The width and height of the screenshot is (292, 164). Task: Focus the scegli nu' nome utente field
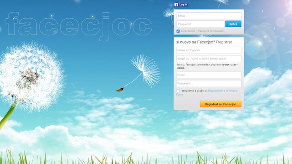point(209,59)
